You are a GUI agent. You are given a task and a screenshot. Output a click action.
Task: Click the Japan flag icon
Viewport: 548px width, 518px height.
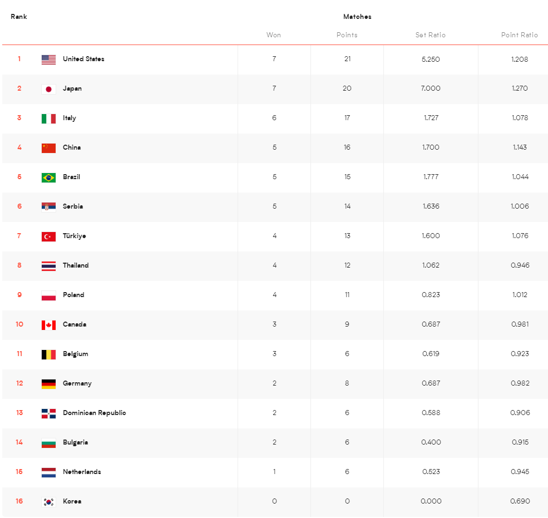[x=48, y=89]
